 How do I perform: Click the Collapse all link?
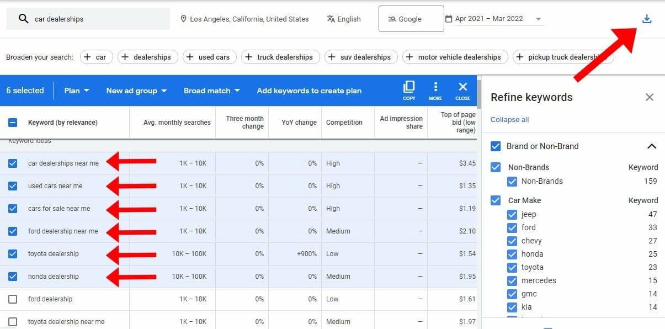pos(509,119)
